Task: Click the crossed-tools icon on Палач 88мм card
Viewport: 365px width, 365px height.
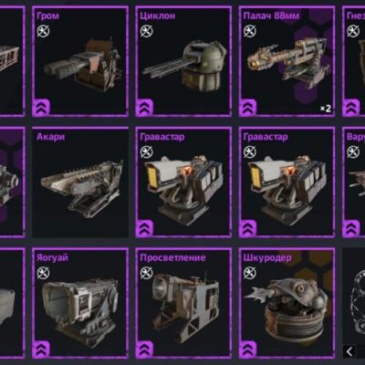Action: click(x=250, y=31)
